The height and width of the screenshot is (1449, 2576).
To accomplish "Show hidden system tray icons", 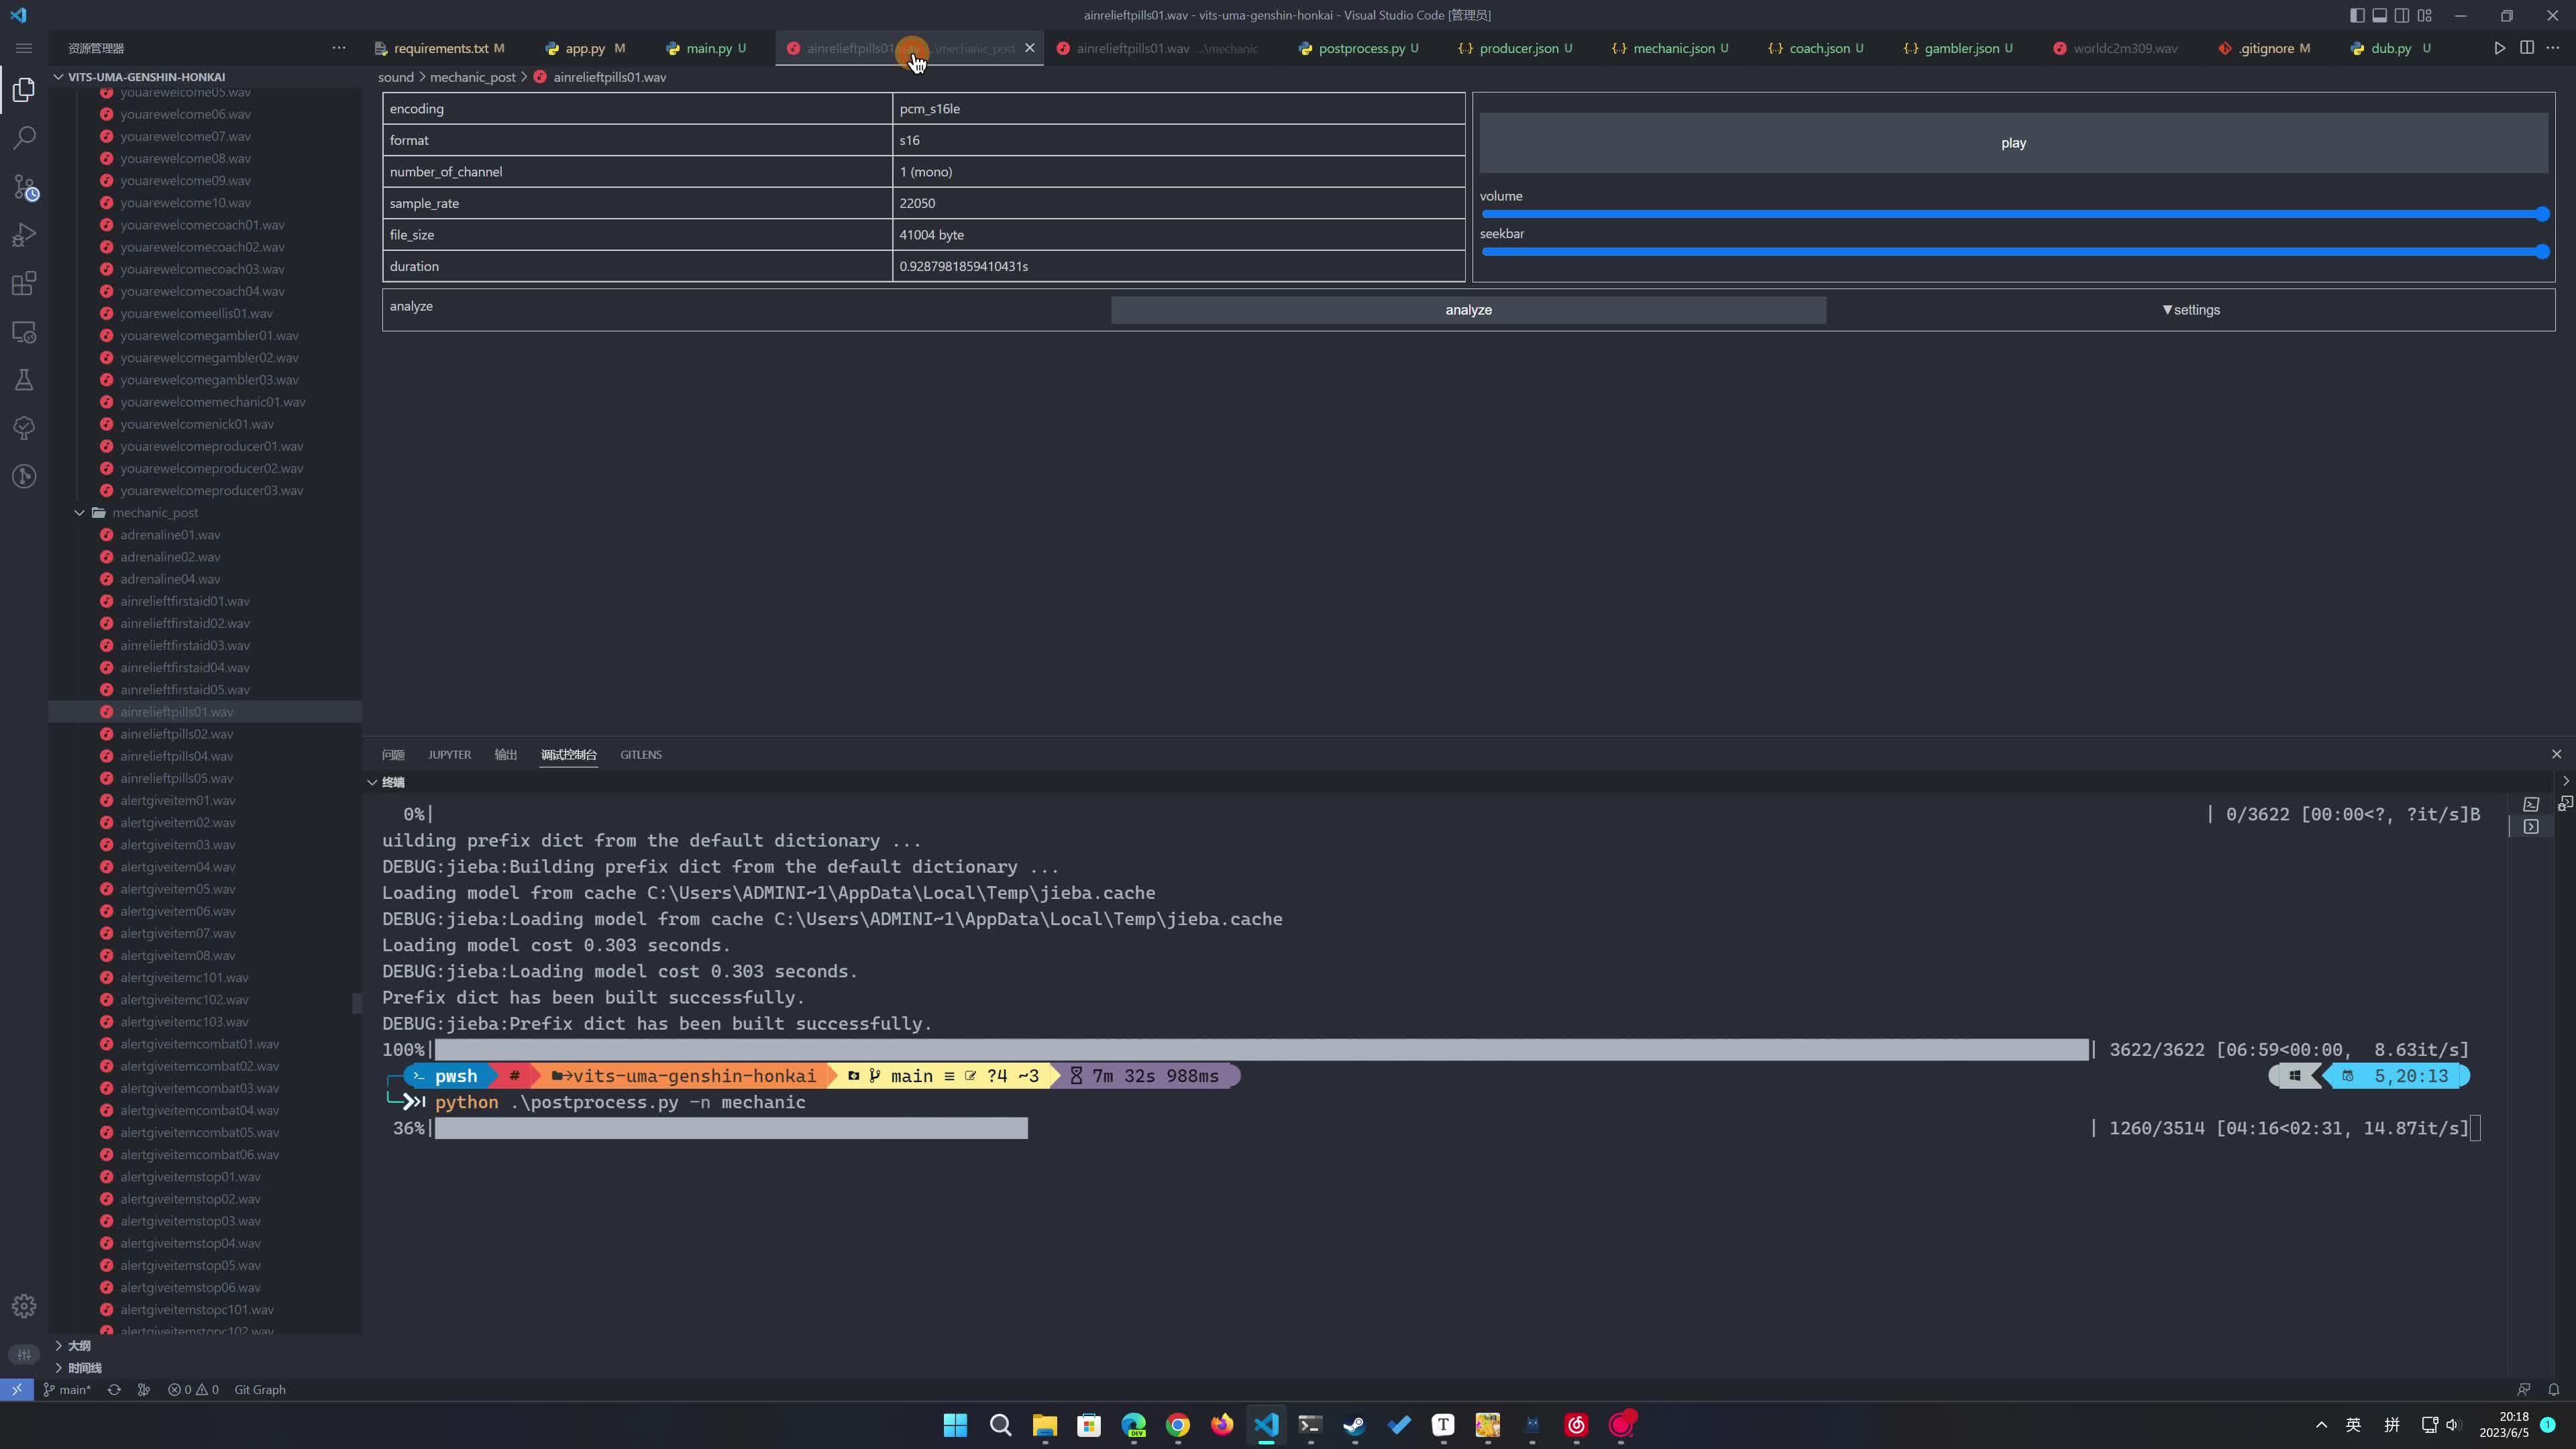I will point(2321,1425).
